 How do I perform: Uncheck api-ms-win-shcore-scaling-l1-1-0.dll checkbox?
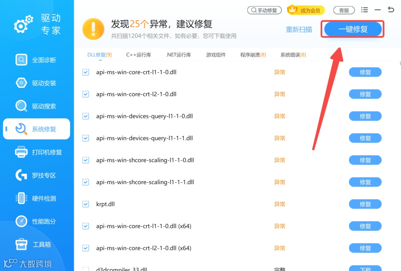point(86,160)
